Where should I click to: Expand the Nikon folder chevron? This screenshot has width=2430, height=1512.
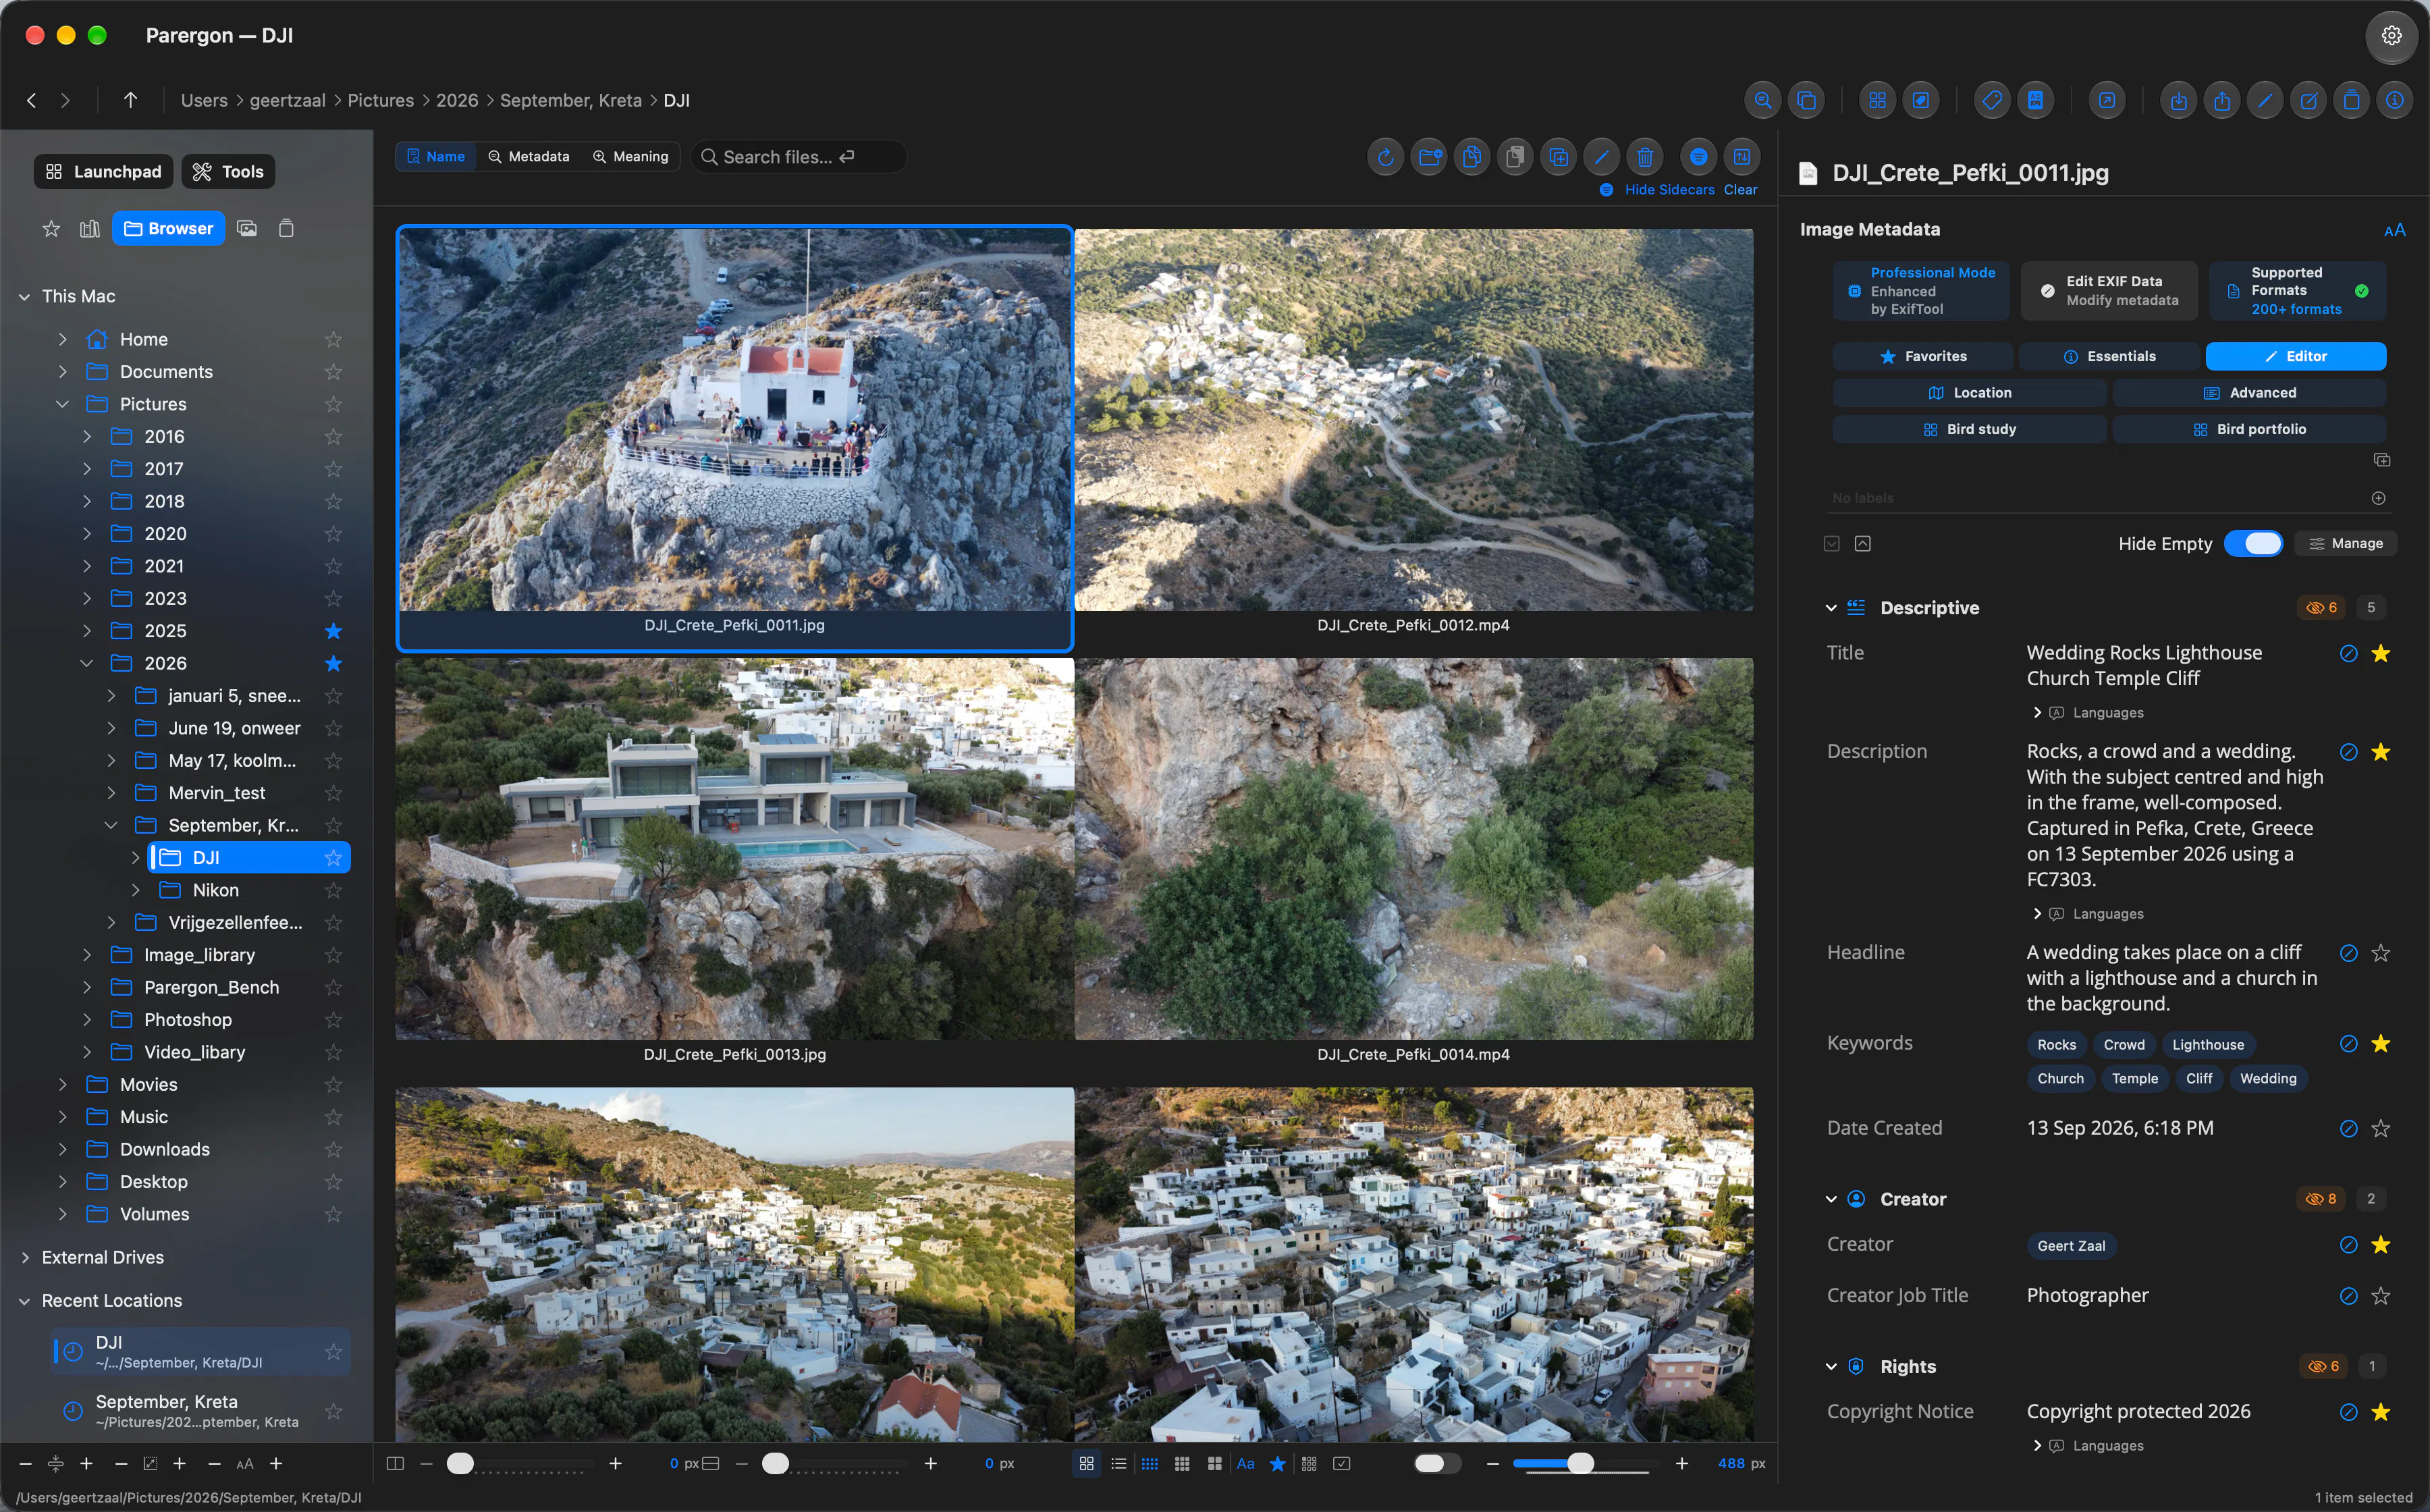pos(136,890)
